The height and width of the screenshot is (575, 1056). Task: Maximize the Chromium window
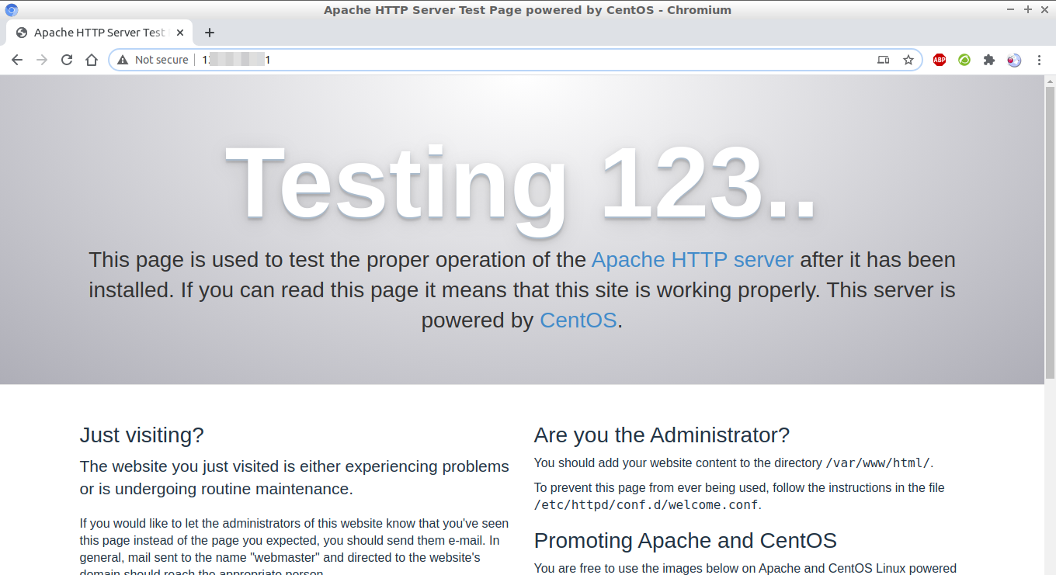pos(1027,9)
